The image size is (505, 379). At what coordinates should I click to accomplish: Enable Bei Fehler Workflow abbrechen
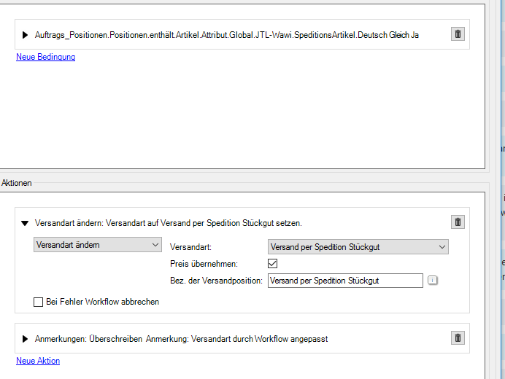(x=39, y=302)
